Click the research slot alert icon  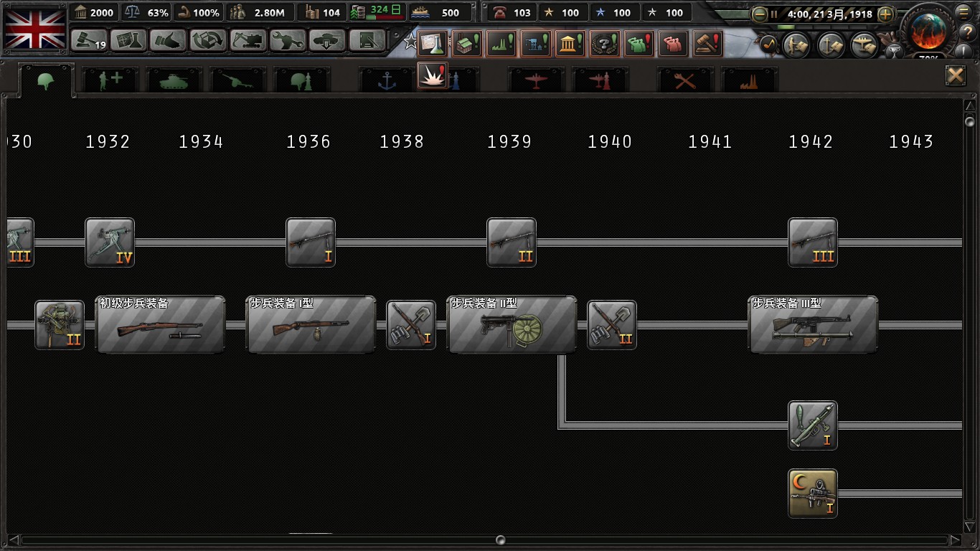[433, 44]
